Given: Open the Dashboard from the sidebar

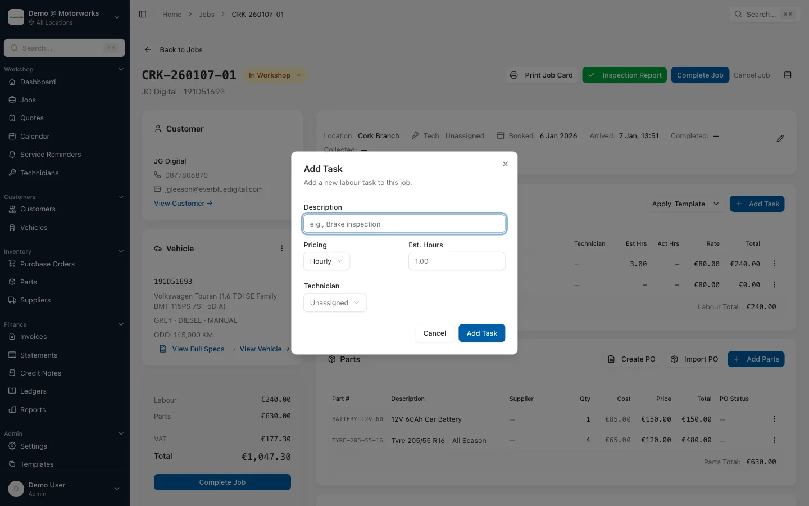Looking at the screenshot, I should pyautogui.click(x=38, y=82).
